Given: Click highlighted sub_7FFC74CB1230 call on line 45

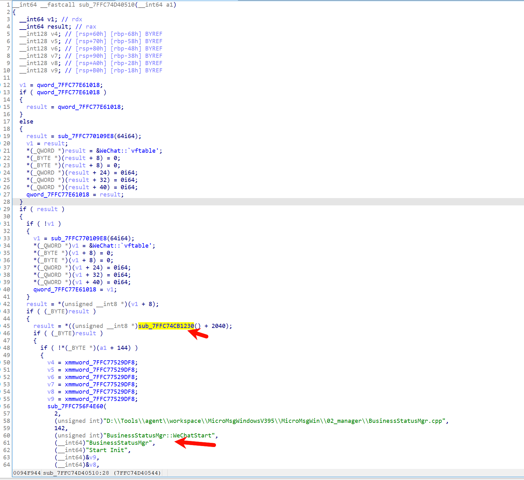Looking at the screenshot, I should tap(166, 326).
